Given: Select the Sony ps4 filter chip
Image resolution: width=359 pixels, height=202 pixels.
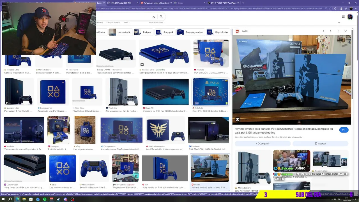Looking at the screenshot, I should click(x=165, y=32).
